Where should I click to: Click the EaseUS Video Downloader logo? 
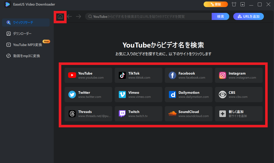click(x=8, y=4)
